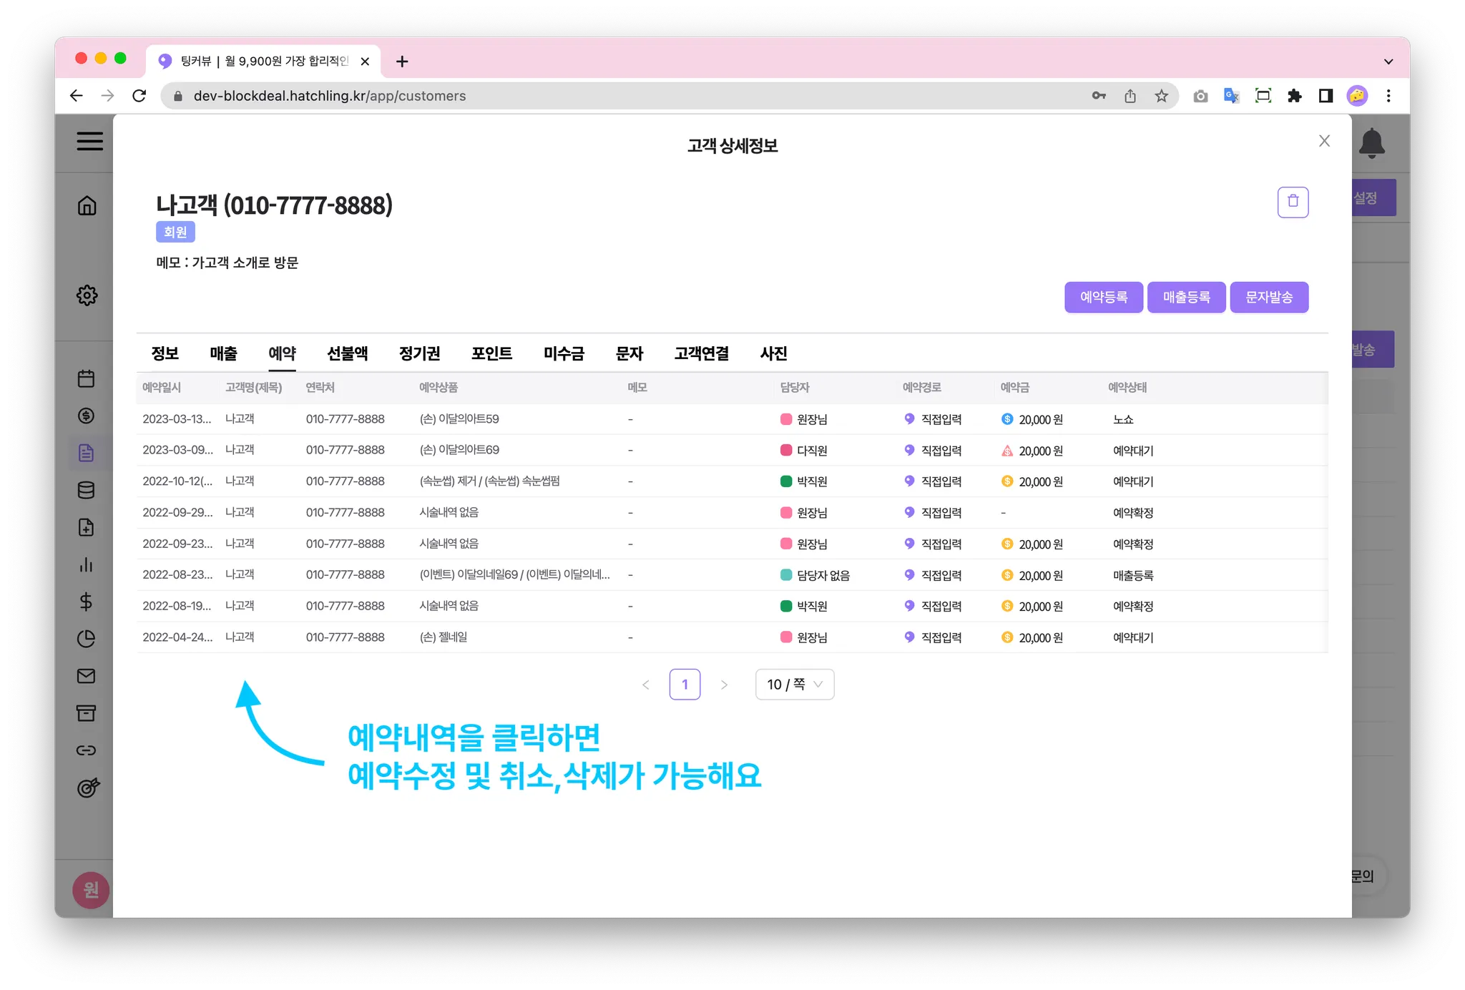Viewport: 1465px width, 990px height.
Task: Click the 예약등록 button
Action: 1103,297
